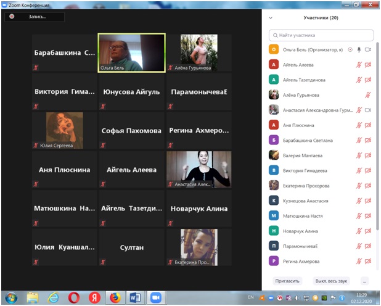The height and width of the screenshot is (306, 381).
Task: Click the muted mic icon on Регина Ахмеро... tile
Action: point(171,145)
